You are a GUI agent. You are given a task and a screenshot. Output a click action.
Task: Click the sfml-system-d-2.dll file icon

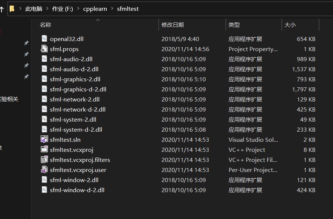tap(44, 129)
